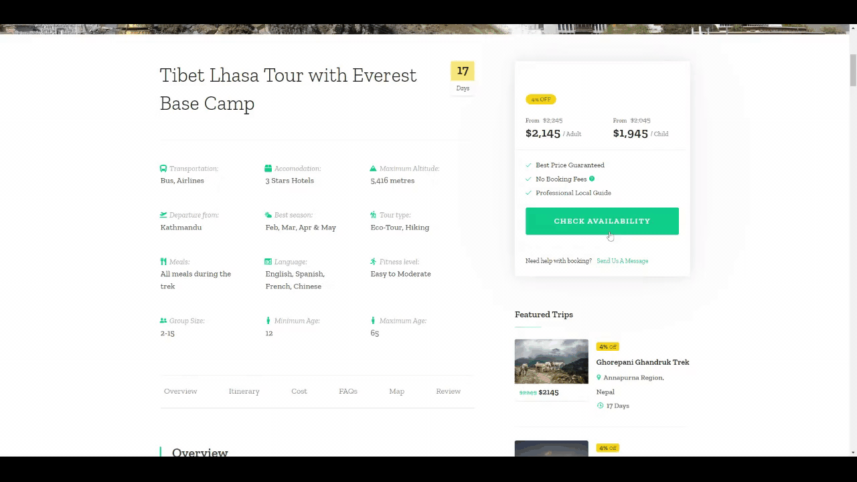857x482 pixels.
Task: Click the Best season weather icon
Action: 268,215
